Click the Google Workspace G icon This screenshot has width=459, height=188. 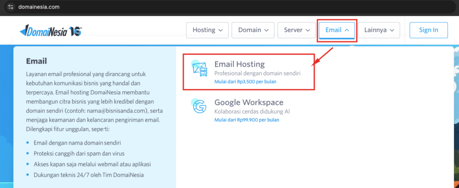(199, 106)
